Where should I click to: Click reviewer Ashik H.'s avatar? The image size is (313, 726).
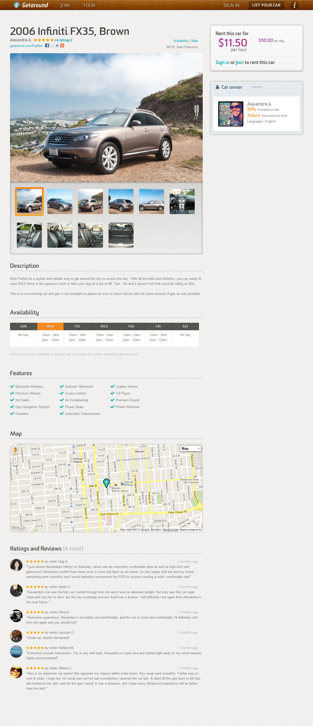click(16, 590)
